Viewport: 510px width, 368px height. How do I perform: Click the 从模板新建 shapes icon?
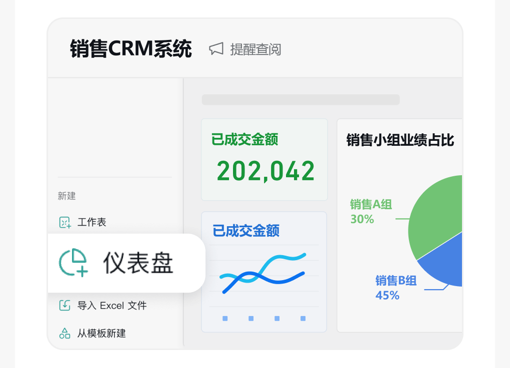[x=64, y=333]
